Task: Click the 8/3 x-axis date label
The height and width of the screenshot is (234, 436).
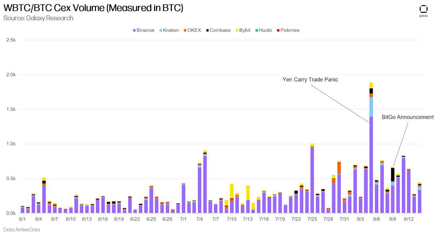Action: coord(360,219)
